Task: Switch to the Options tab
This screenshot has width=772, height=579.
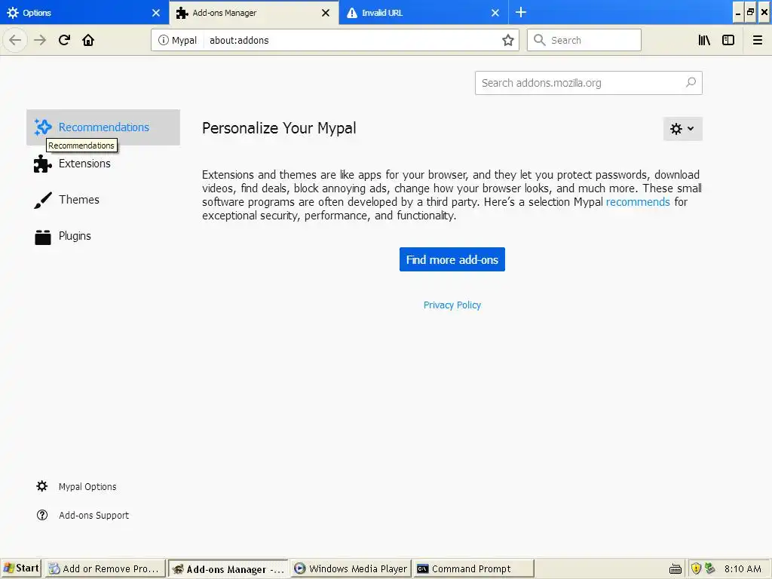Action: click(x=84, y=12)
